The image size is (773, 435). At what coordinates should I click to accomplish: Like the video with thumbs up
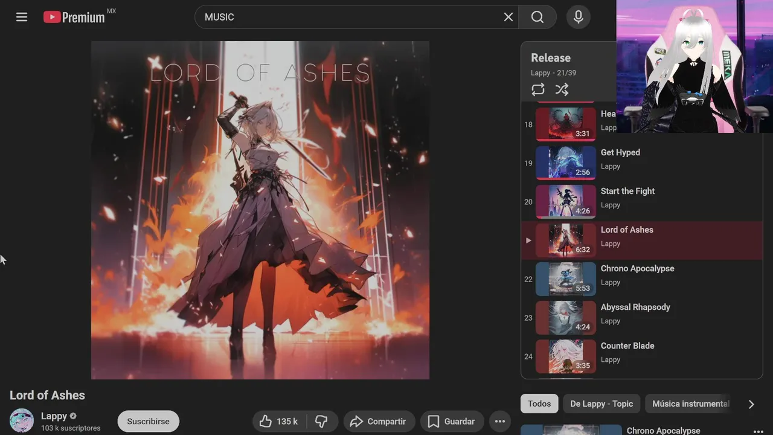coord(280,421)
